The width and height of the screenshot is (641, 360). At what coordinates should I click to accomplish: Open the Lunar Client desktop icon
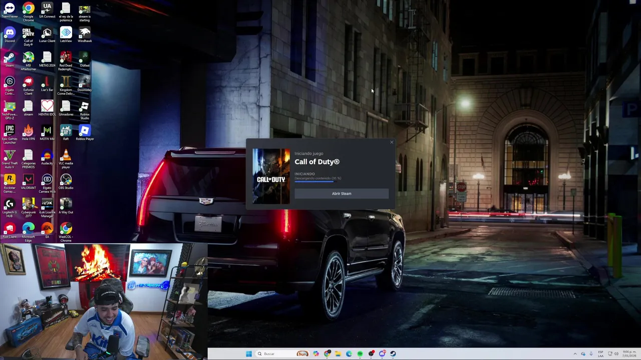(x=47, y=35)
